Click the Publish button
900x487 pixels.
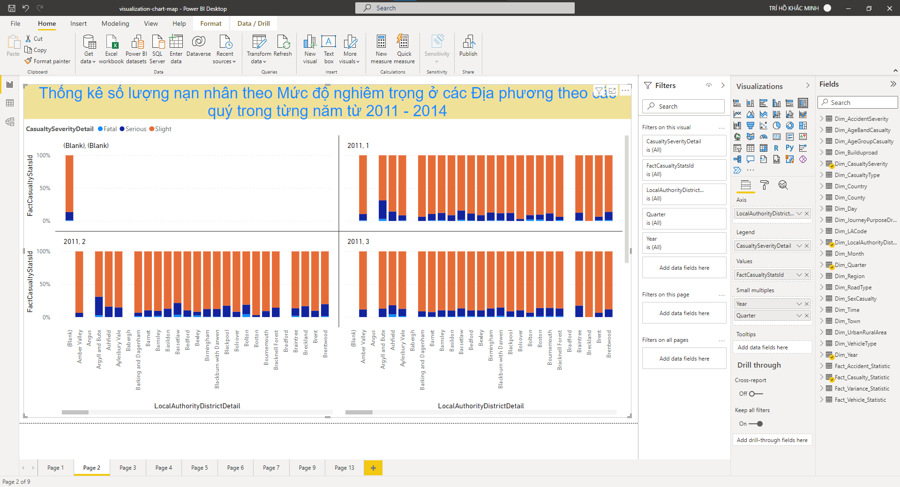pyautogui.click(x=468, y=46)
